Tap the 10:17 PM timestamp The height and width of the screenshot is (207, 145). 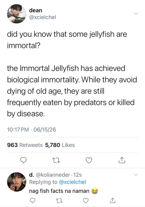point(18,129)
